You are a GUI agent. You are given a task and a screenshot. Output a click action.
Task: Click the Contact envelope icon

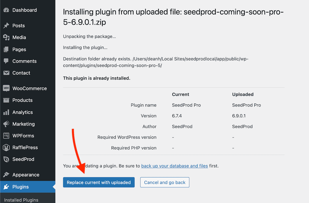[x=6, y=73]
